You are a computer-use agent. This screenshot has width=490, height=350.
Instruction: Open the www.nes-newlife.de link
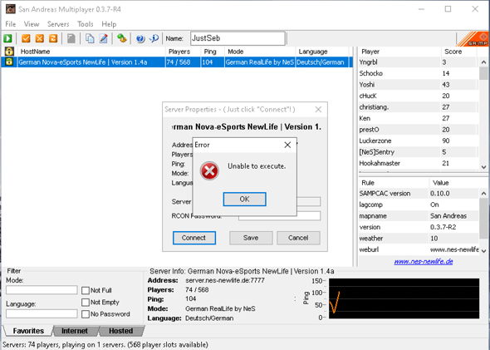point(423,261)
